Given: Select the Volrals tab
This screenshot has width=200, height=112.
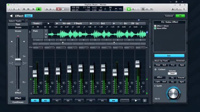Looking at the screenshot, I should (x=66, y=23).
